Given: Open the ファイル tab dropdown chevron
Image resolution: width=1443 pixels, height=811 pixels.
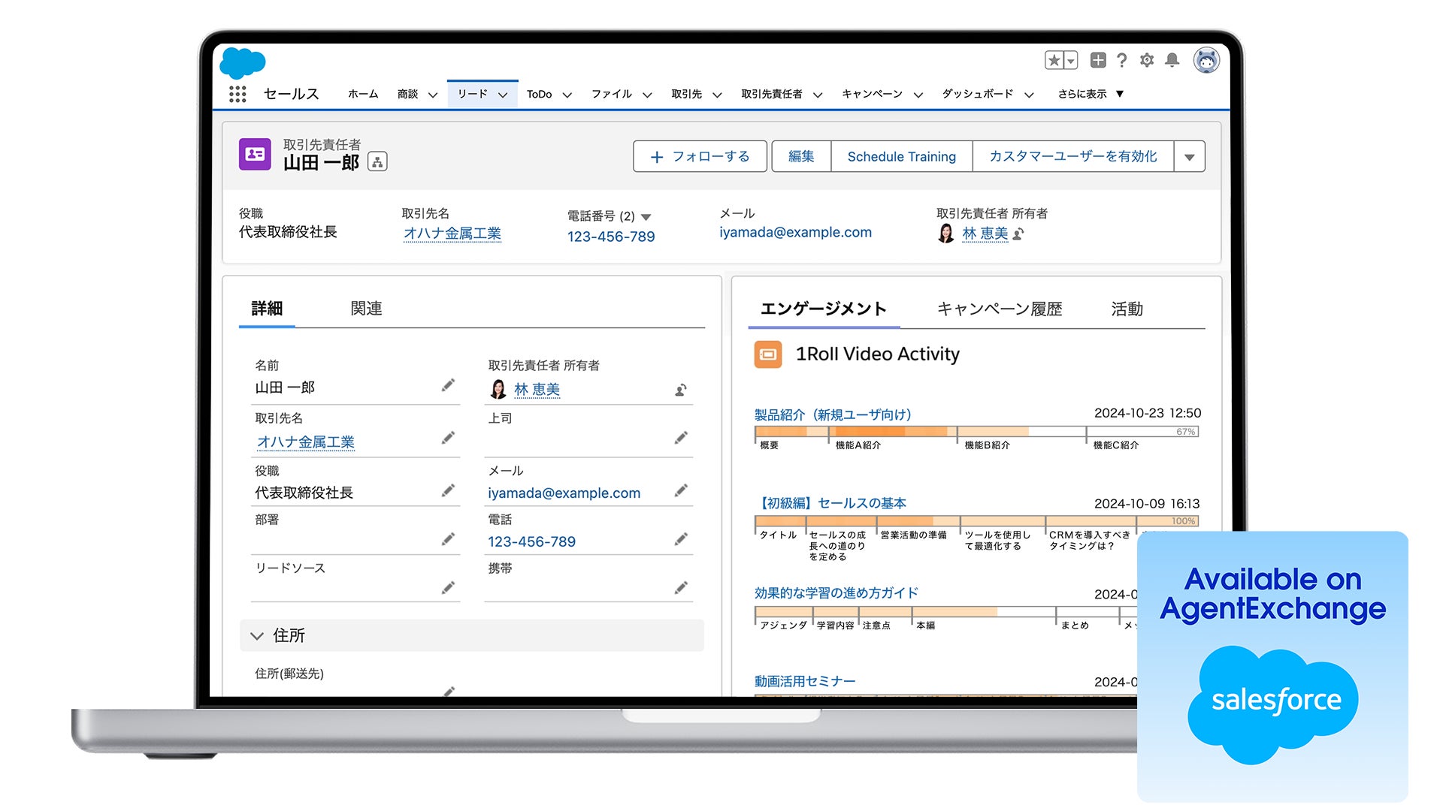Looking at the screenshot, I should tap(647, 95).
